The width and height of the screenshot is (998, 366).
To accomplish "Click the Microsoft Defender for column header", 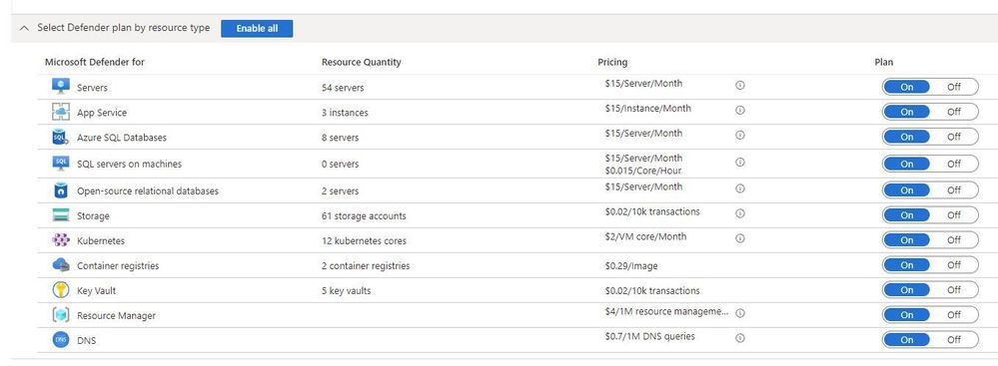I will (x=95, y=62).
